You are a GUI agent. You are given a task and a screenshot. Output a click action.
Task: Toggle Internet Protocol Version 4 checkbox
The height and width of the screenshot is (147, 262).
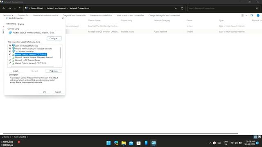(10, 54)
